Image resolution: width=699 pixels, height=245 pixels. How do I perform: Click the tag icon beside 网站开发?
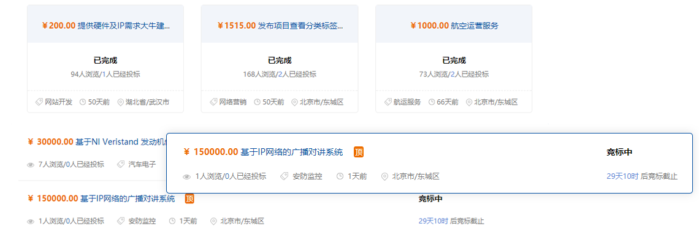[x=39, y=102]
